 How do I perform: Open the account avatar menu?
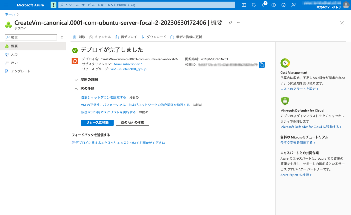pyautogui.click(x=346, y=5)
